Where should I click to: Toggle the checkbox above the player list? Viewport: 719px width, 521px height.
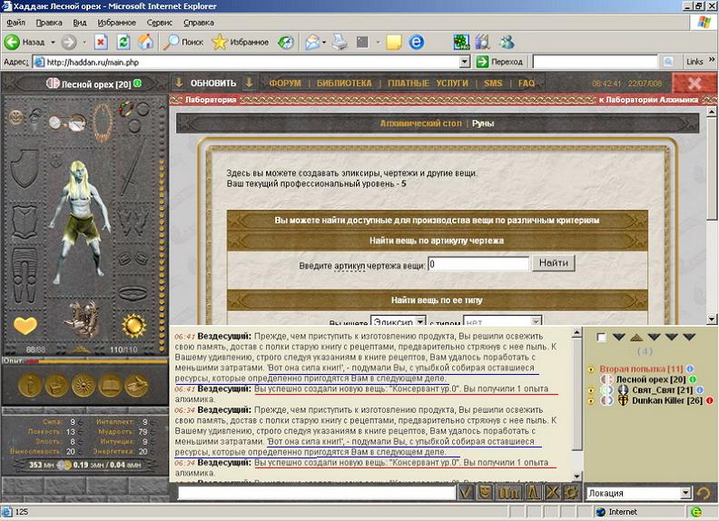tap(599, 338)
